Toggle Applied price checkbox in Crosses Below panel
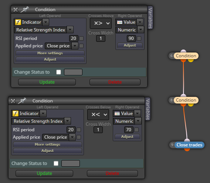The height and width of the screenshot is (183, 210). (x=79, y=137)
